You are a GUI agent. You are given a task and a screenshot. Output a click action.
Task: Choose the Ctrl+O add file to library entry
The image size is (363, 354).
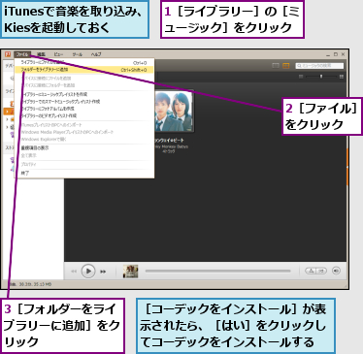[x=84, y=62]
